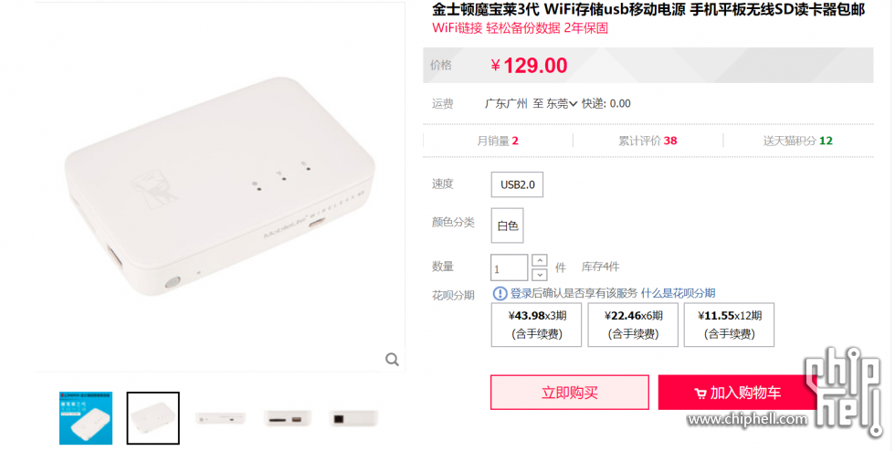The image size is (895, 451).
Task: Choose the ¥11.55x12期 installment plan
Action: coord(729,325)
